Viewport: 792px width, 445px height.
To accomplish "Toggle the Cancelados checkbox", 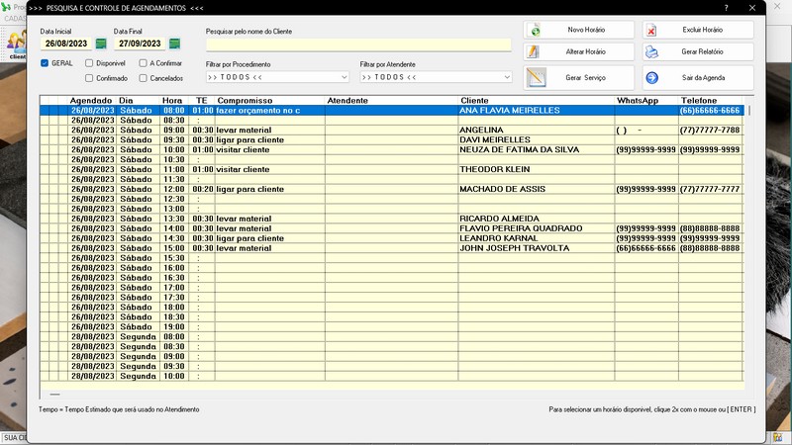I will (x=143, y=78).
